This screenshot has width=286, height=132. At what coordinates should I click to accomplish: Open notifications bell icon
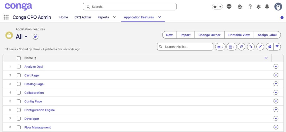coord(267,7)
